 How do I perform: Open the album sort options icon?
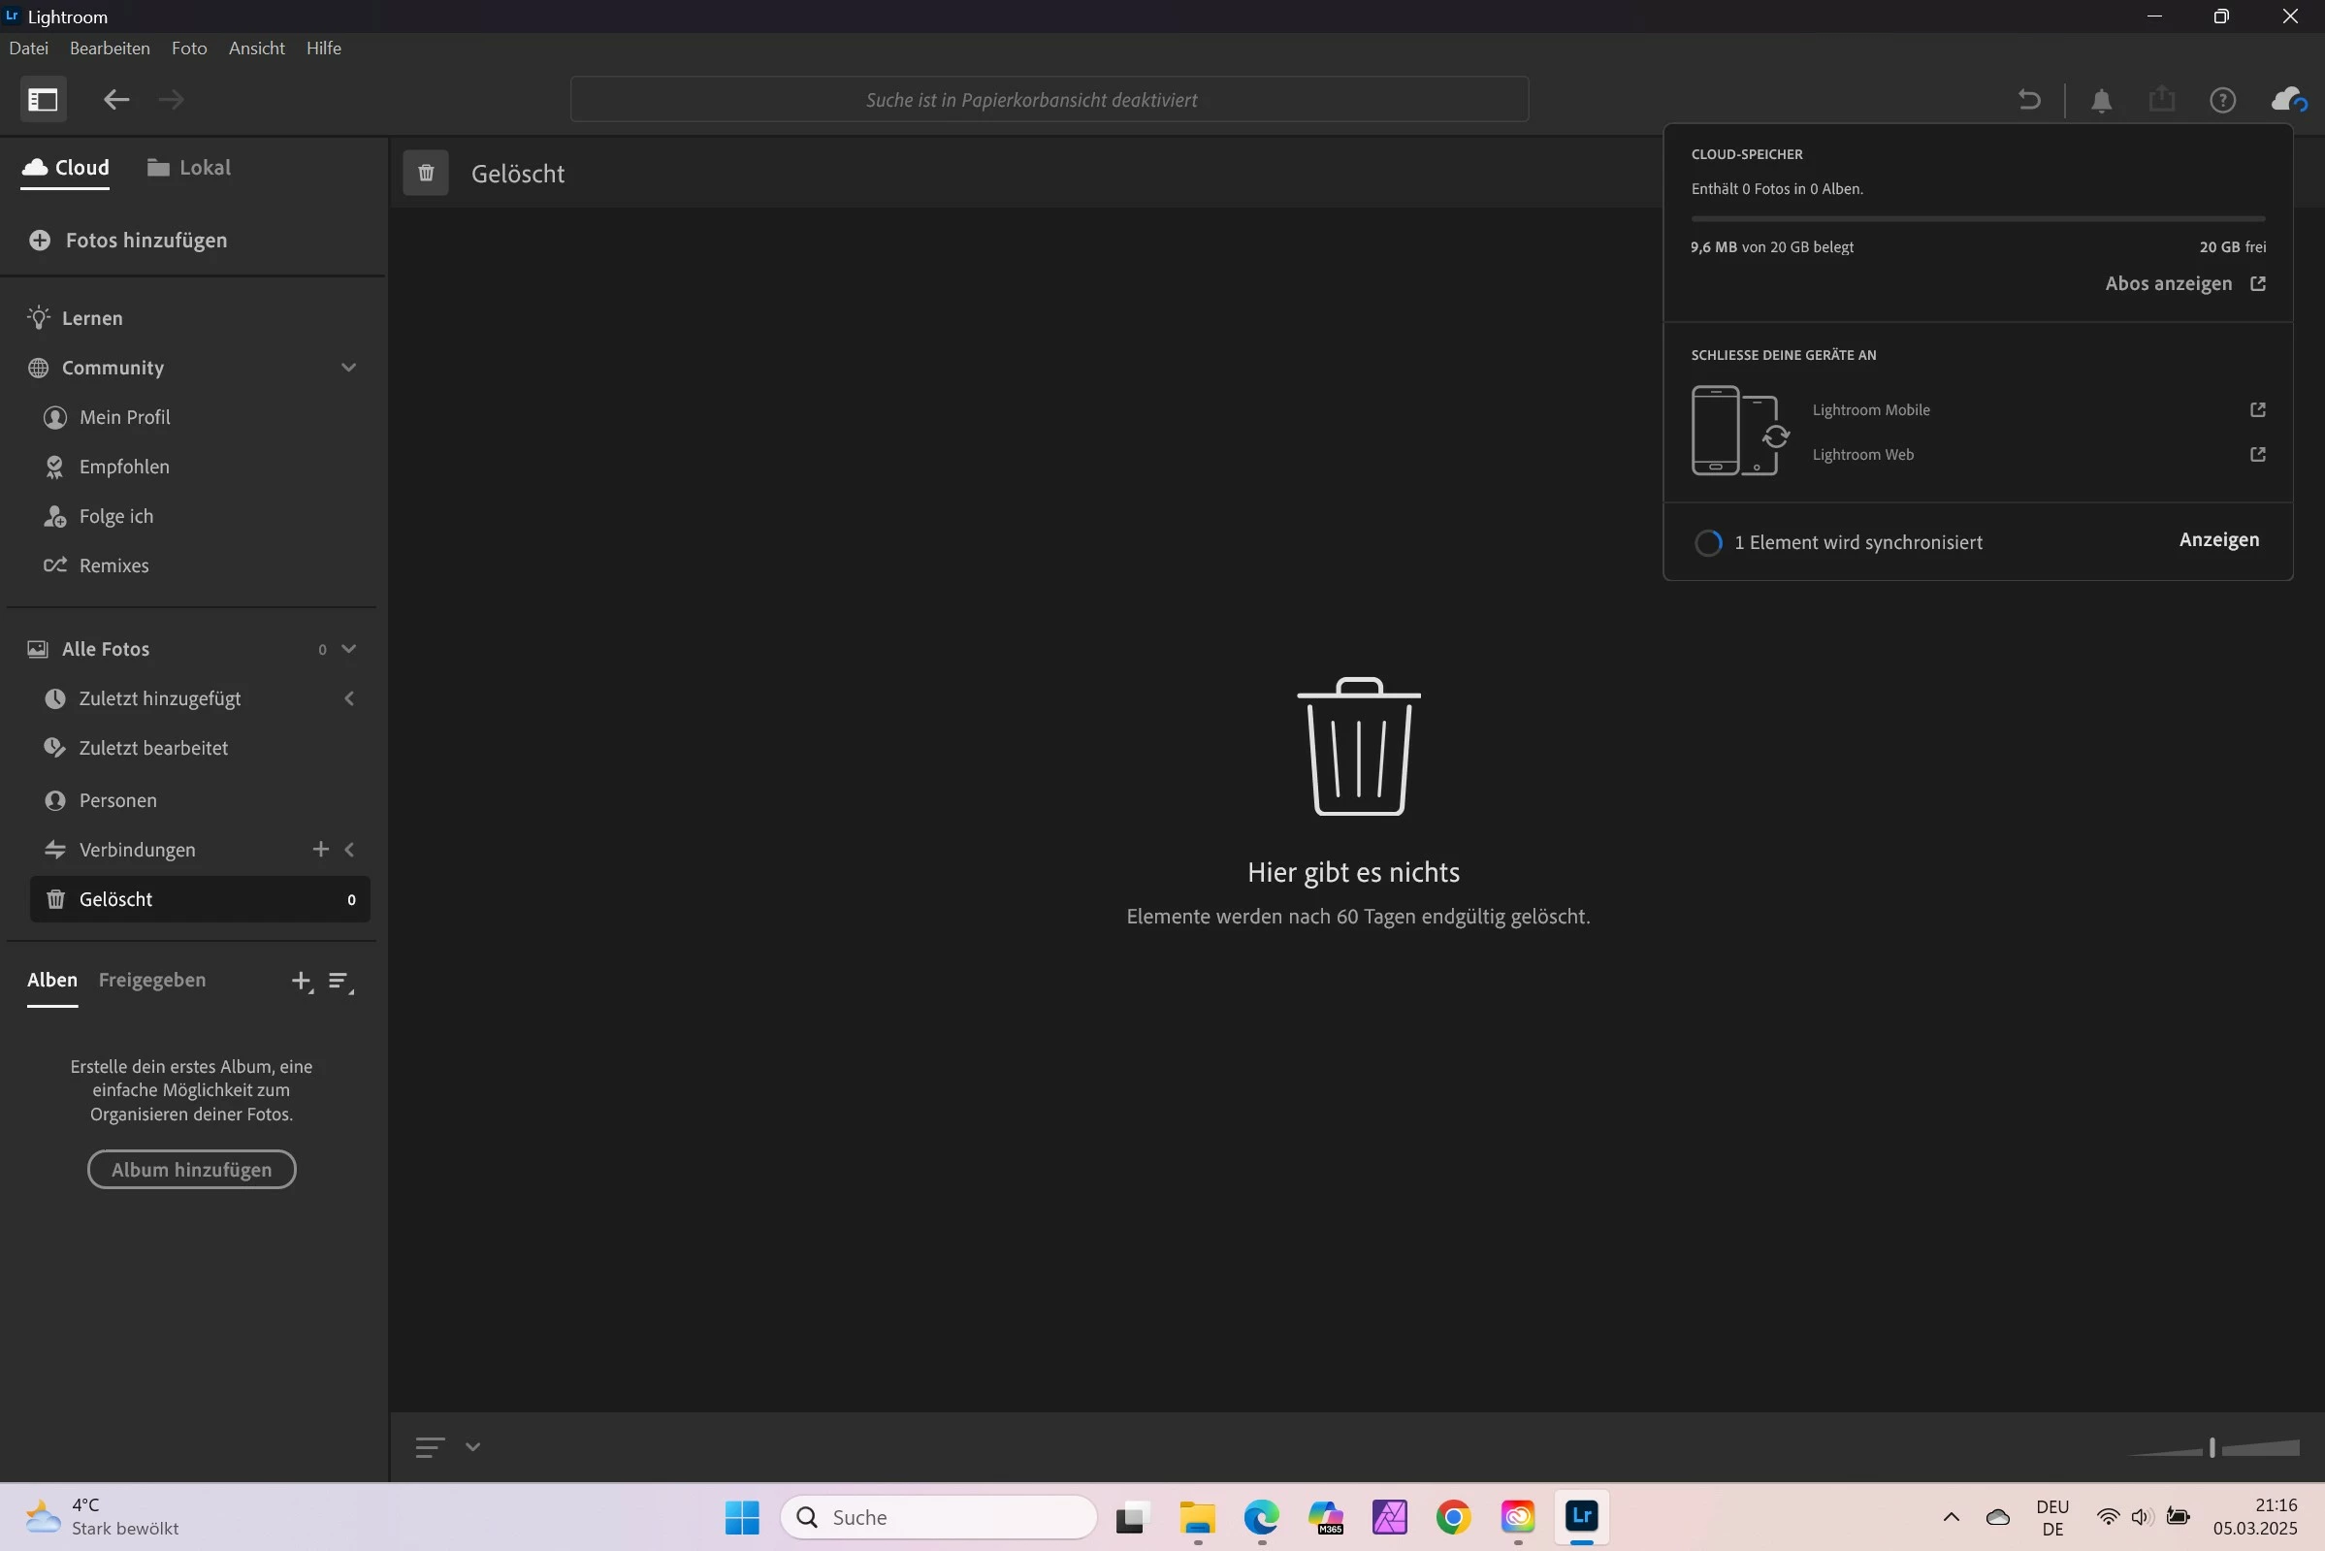click(x=339, y=981)
